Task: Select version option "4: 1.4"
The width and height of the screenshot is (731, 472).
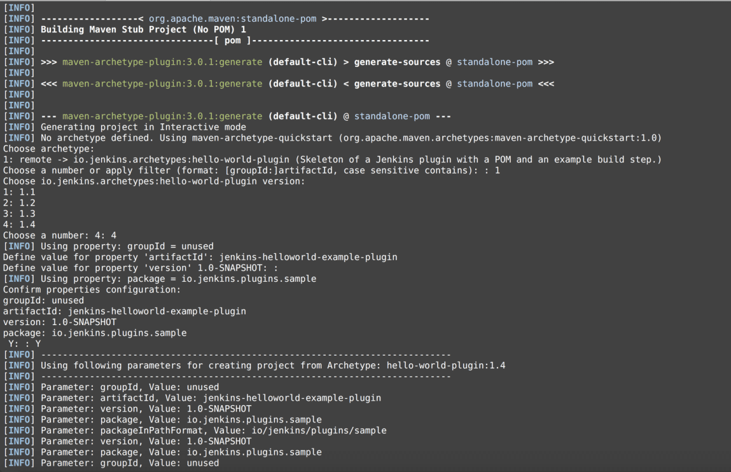Action: pyautogui.click(x=19, y=224)
